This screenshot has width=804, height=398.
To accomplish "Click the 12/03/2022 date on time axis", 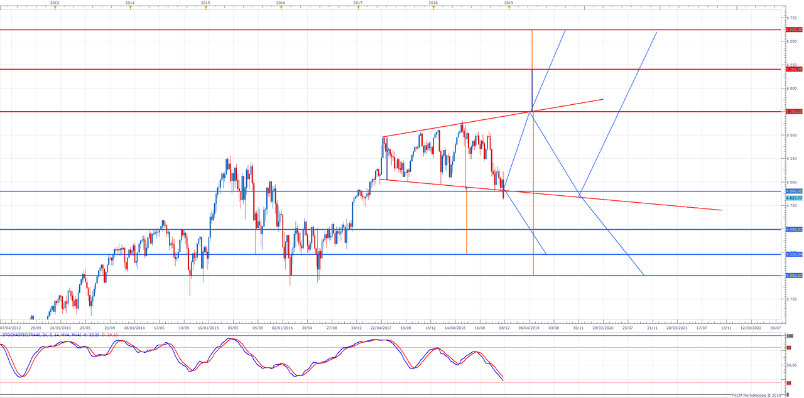I will (x=751, y=327).
